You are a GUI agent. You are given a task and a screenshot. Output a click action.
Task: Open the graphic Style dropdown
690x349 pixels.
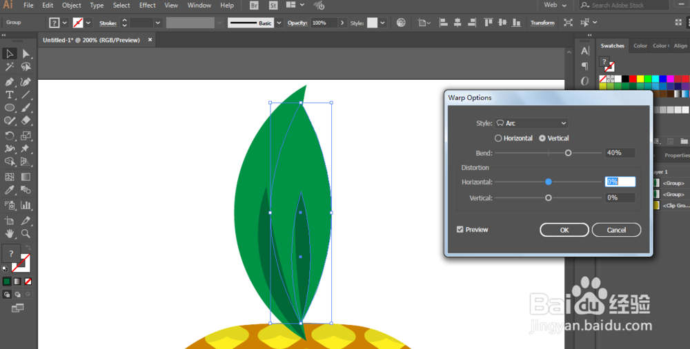[382, 23]
